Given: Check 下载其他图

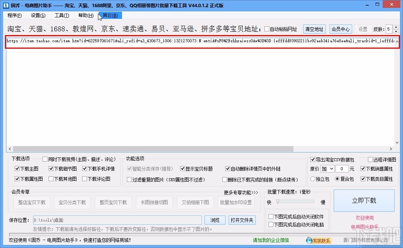Looking at the screenshot, I should pyautogui.click(x=51, y=179).
